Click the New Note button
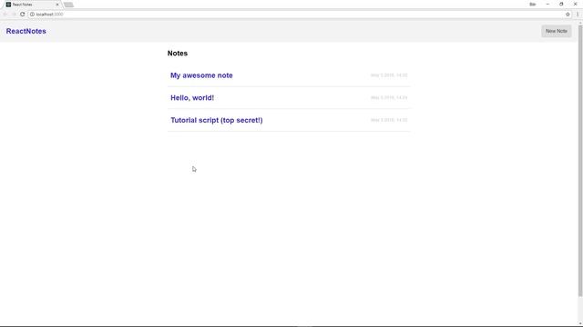The image size is (583, 327). tap(557, 31)
